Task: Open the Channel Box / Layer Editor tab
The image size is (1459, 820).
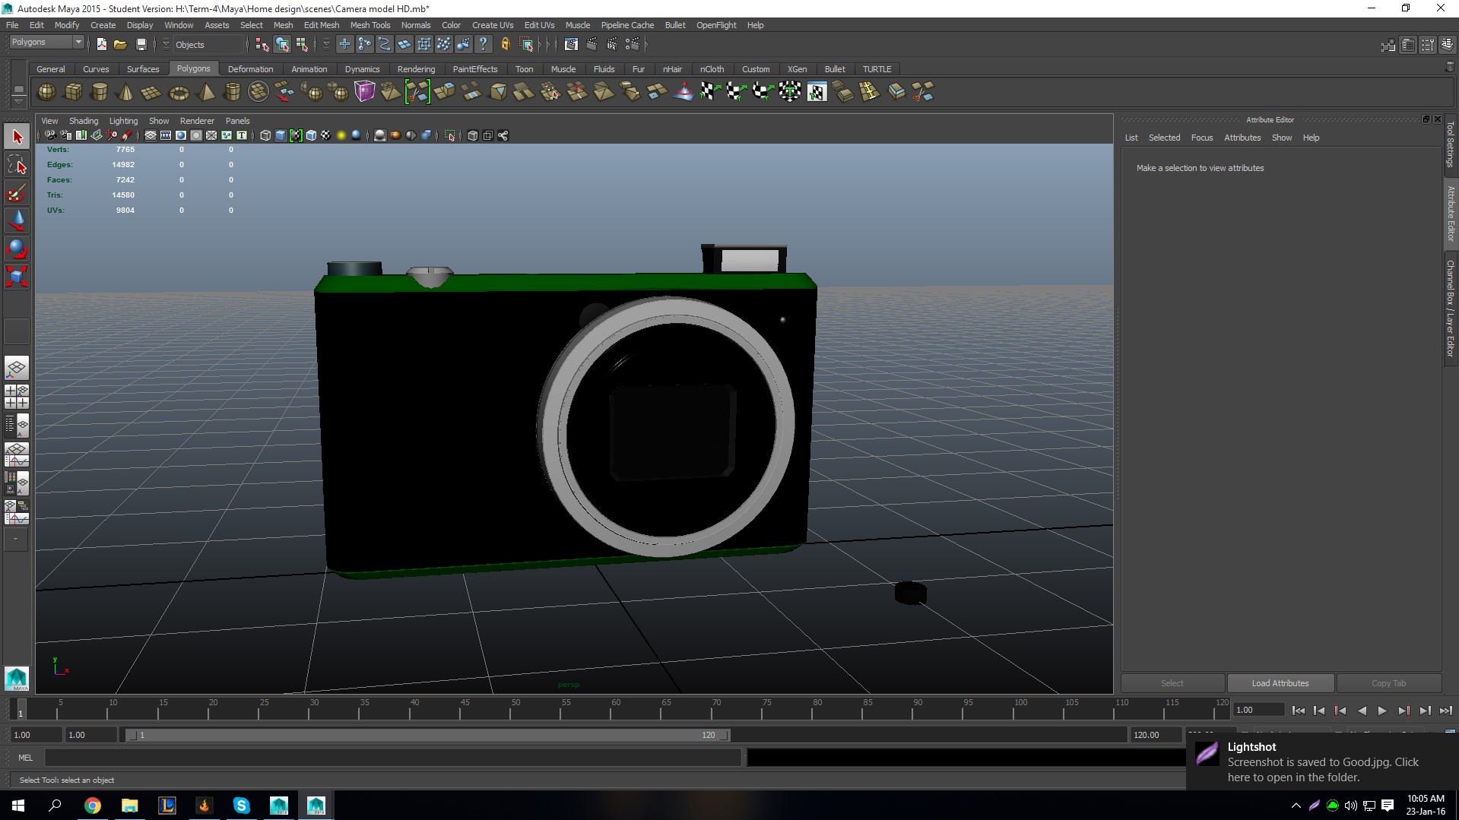Action: tap(1451, 309)
